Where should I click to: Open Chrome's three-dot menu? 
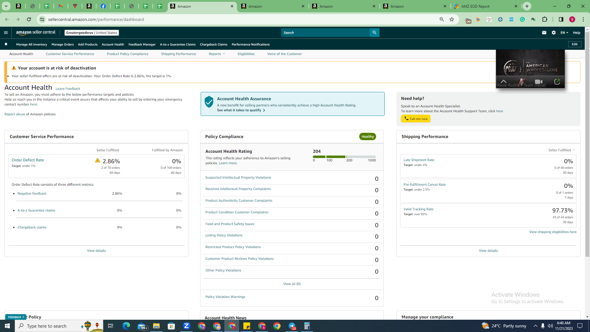point(583,19)
